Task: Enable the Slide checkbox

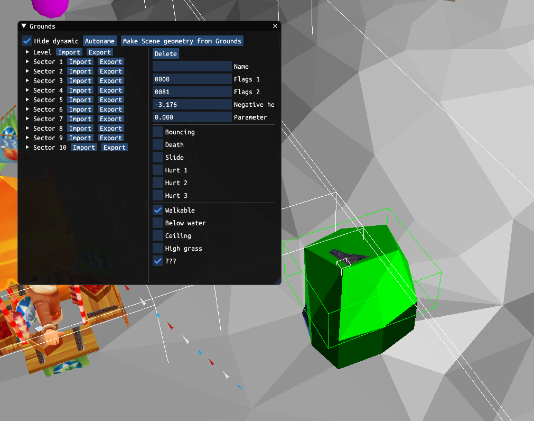Action: click(x=158, y=158)
